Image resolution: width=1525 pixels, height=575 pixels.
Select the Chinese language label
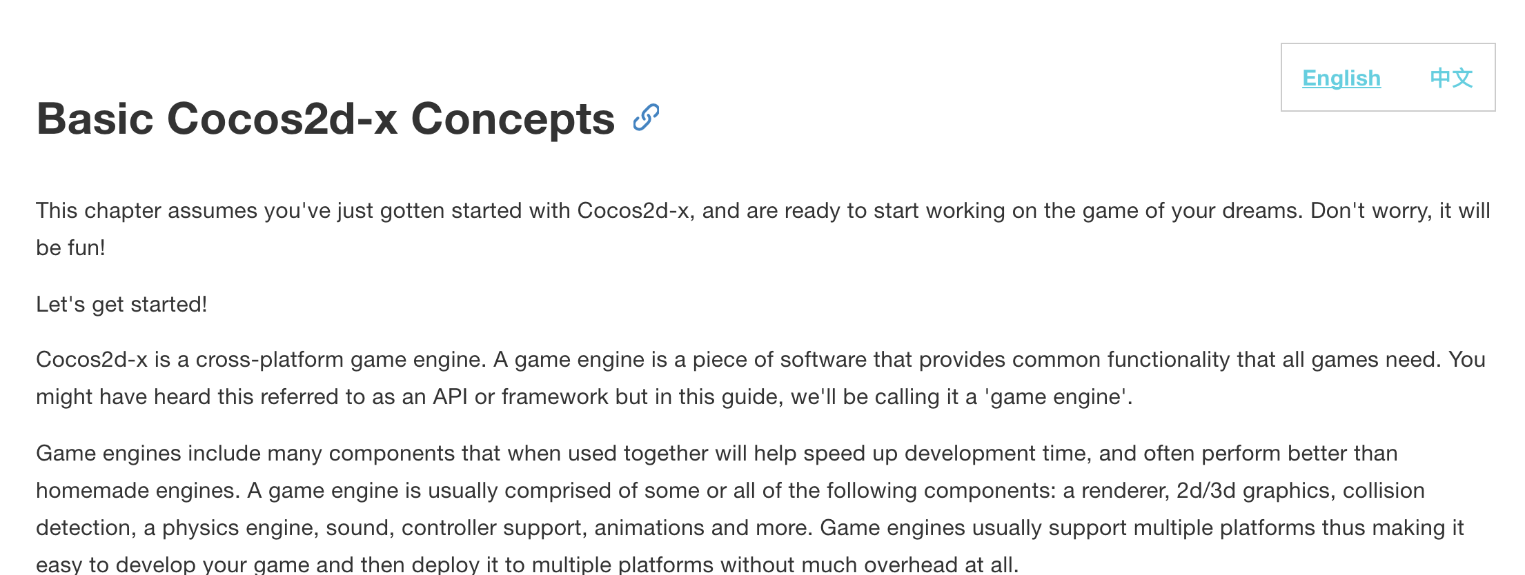pos(1451,78)
